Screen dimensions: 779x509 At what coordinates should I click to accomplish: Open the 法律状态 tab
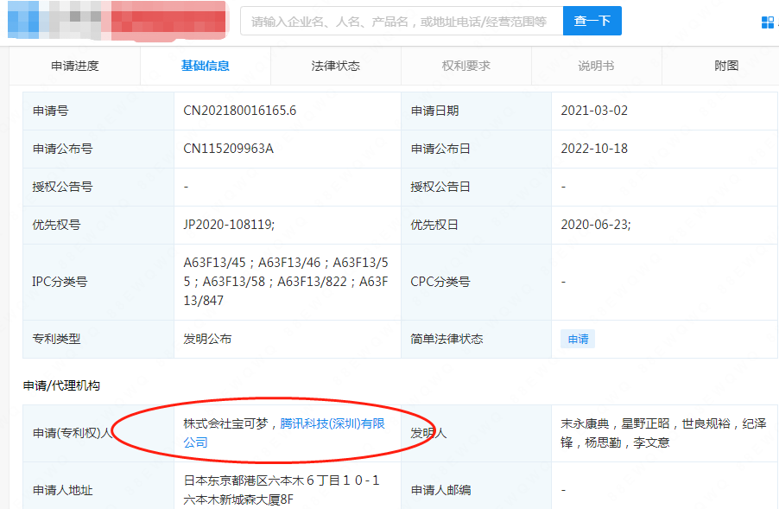point(335,66)
